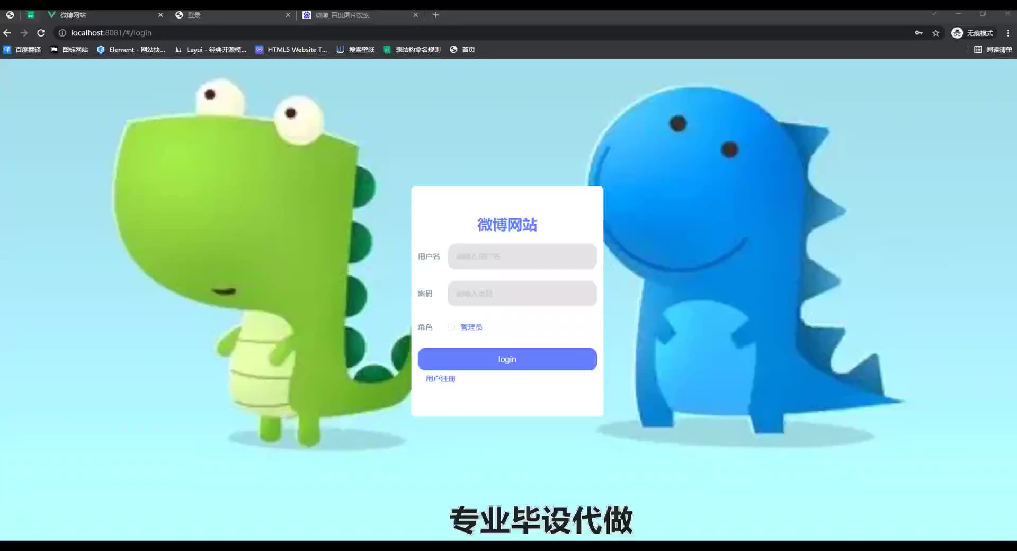Open the 百度翻译 bookmark

[x=22, y=50]
